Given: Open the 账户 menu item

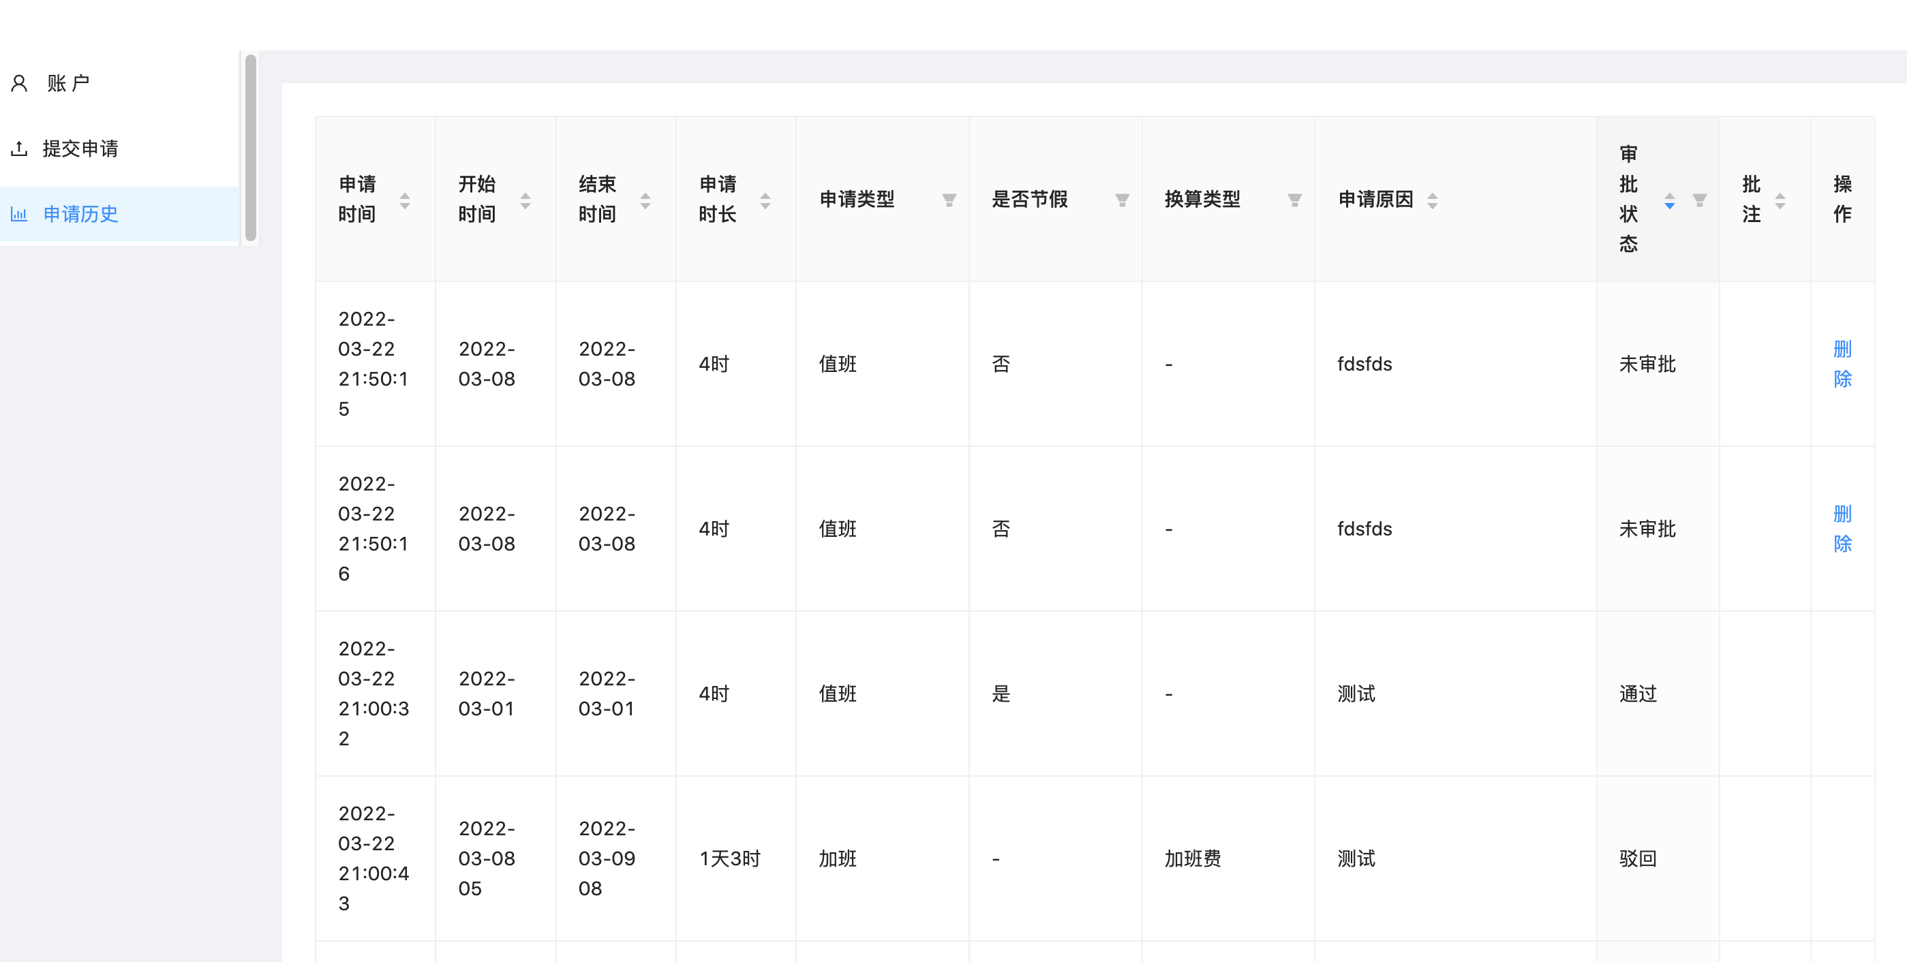Looking at the screenshot, I should pos(68,83).
